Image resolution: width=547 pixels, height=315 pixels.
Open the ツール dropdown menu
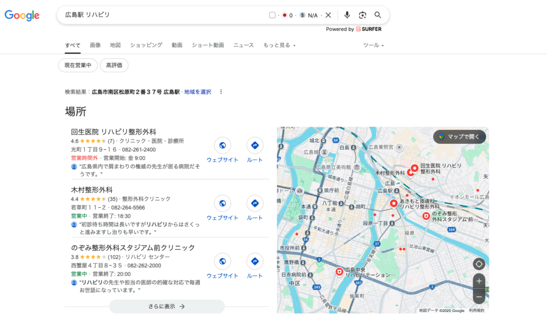[373, 45]
